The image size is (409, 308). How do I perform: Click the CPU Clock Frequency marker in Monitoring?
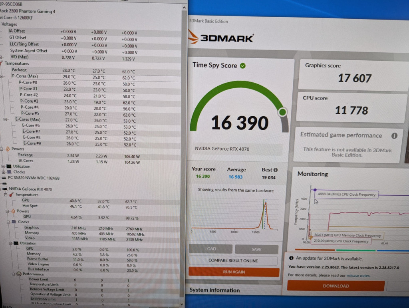315,190
